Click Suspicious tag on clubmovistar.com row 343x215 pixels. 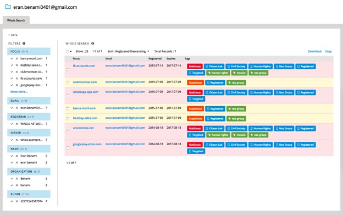pos(195,82)
